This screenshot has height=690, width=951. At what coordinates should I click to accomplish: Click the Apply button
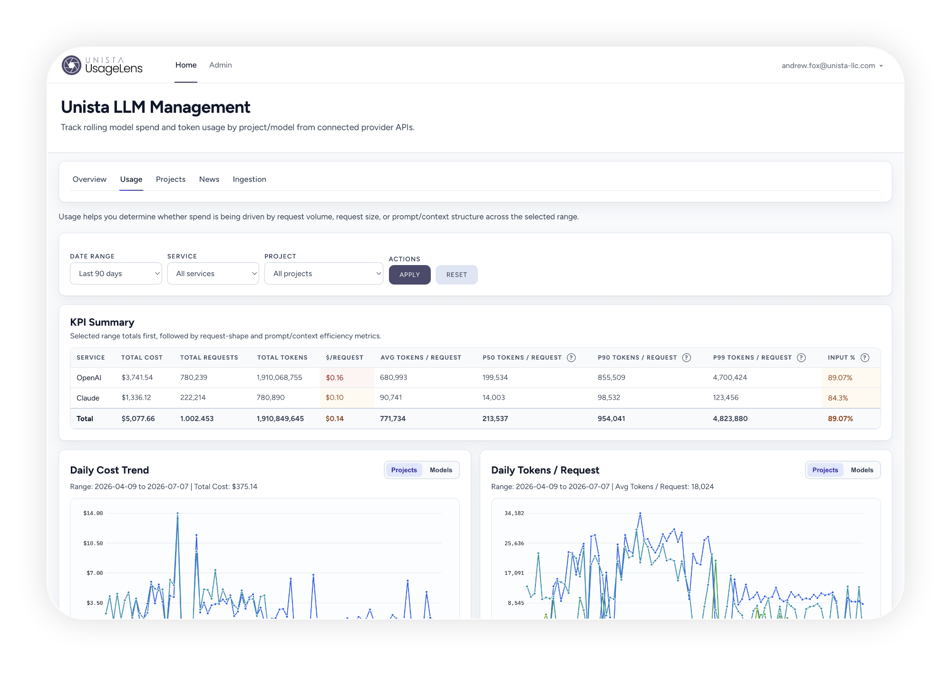coord(409,275)
